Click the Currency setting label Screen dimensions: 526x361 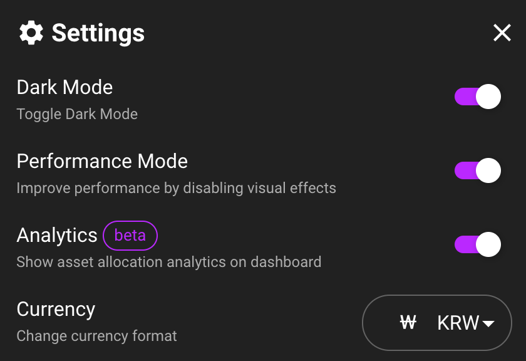point(56,309)
